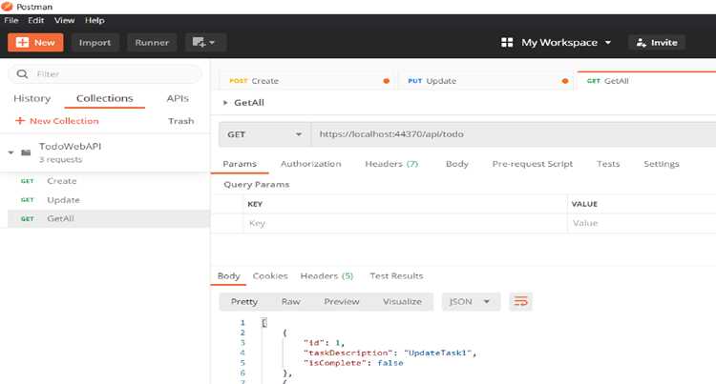The image size is (716, 384).
Task: Select Pretty response view
Action: 244,301
